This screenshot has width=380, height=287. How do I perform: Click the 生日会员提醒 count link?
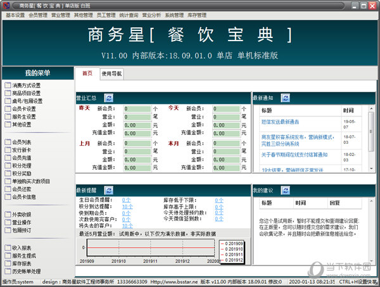126,200
